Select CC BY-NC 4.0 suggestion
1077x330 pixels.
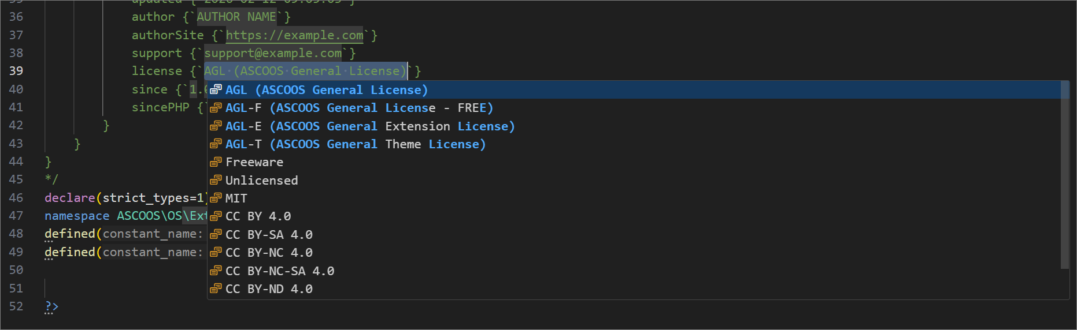[x=634, y=253]
